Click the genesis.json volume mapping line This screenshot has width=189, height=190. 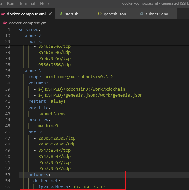88,95
